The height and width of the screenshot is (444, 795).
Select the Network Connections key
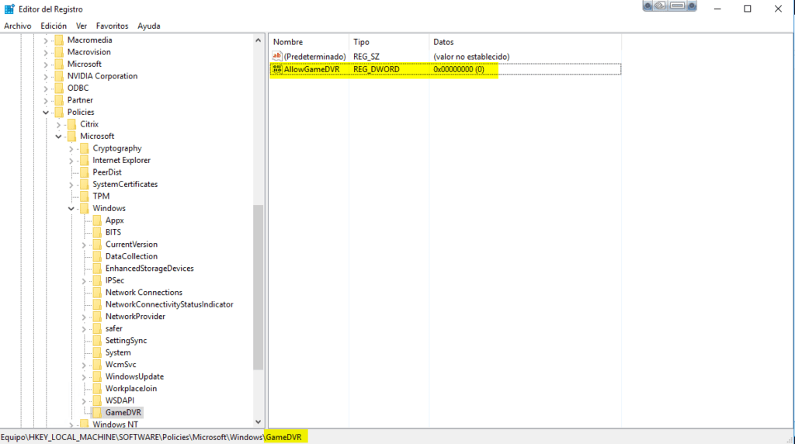144,293
